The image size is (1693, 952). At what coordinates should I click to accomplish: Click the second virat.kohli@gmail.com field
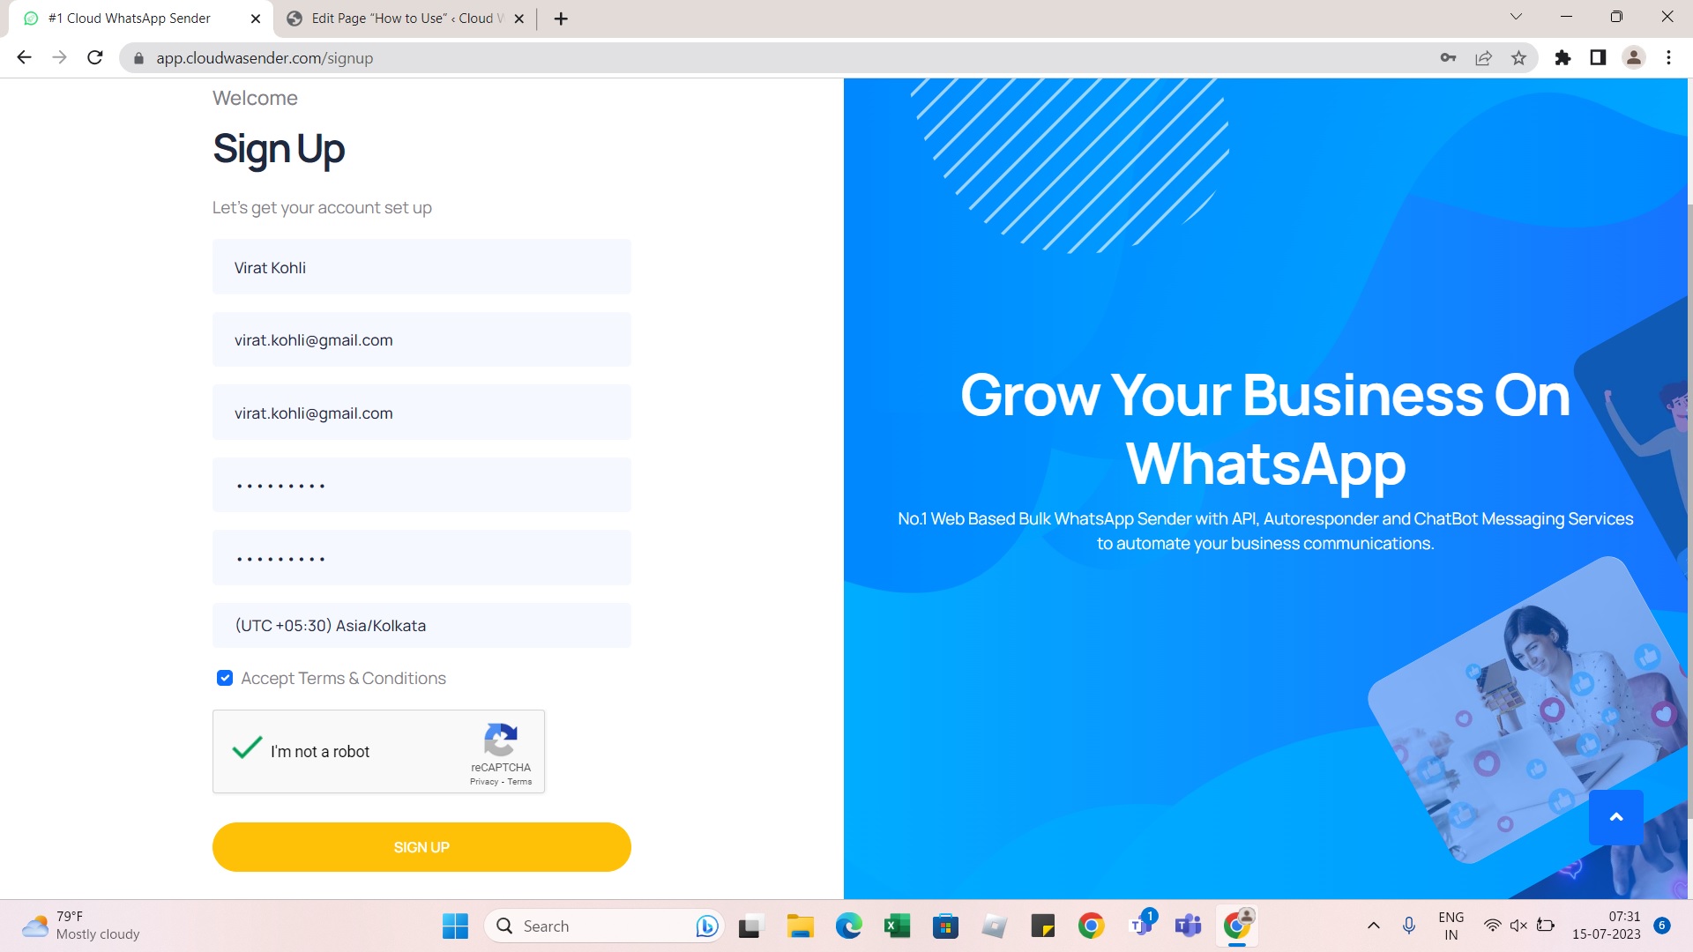click(421, 413)
